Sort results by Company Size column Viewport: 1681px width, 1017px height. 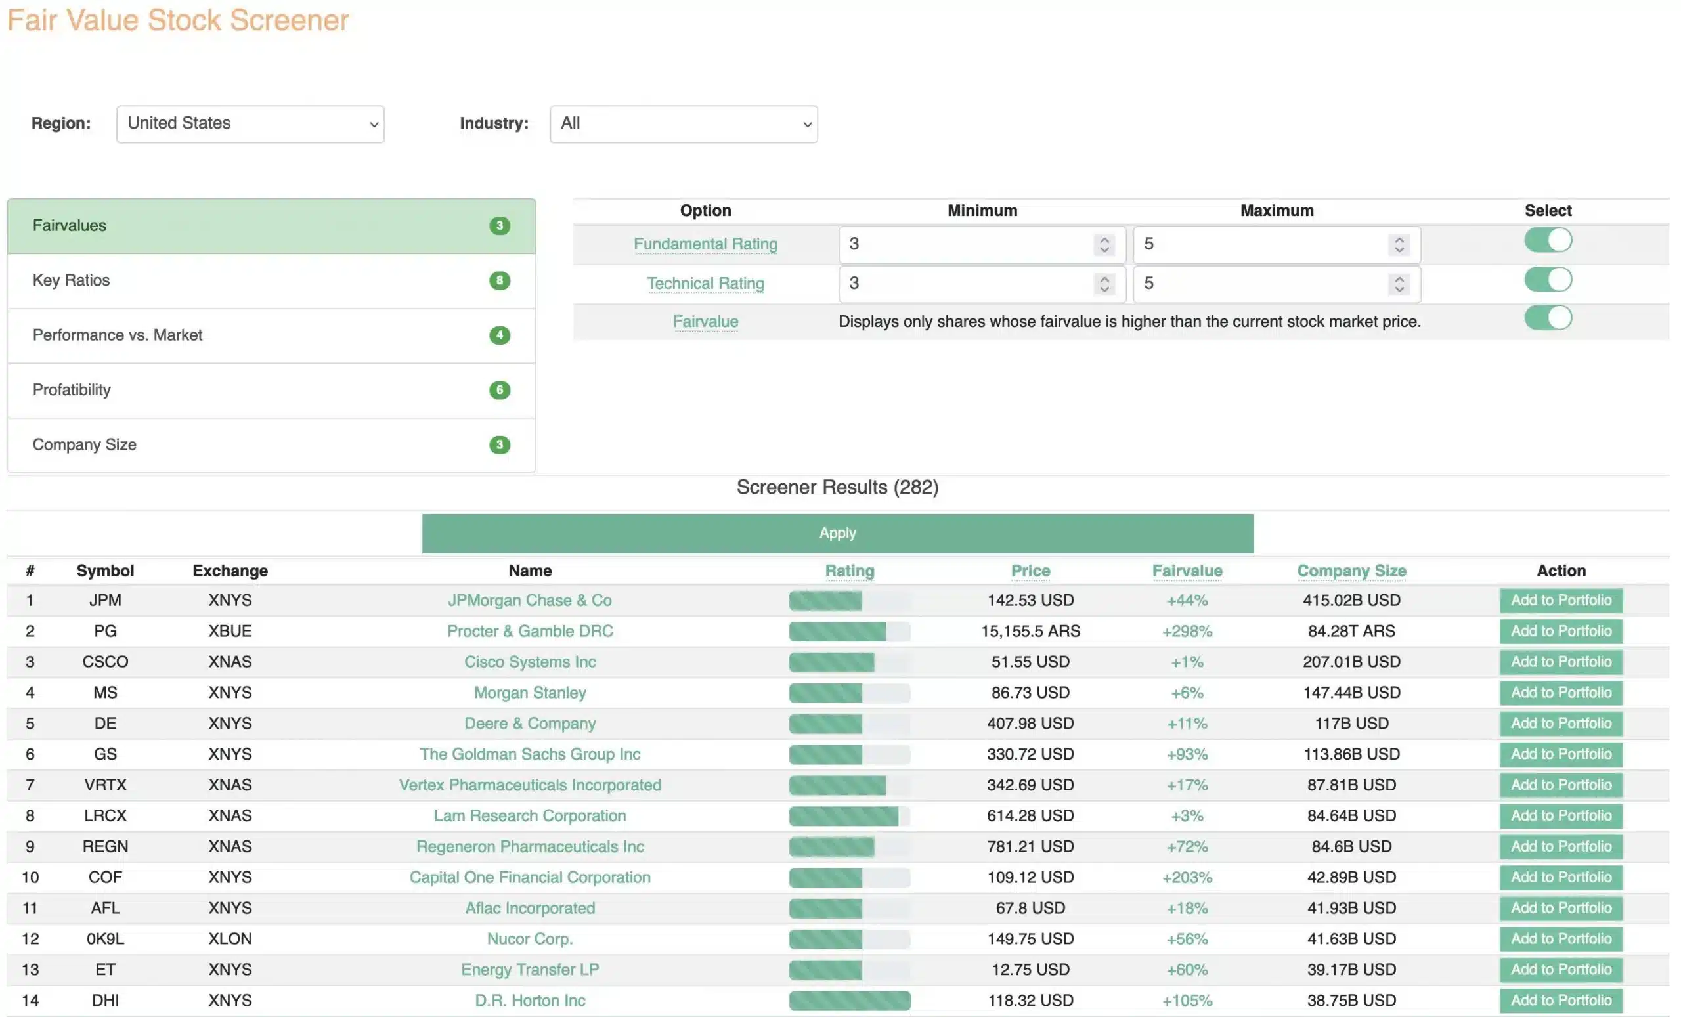click(1351, 571)
